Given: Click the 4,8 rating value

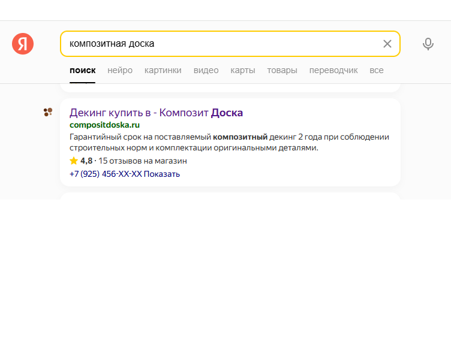Looking at the screenshot, I should [86, 161].
